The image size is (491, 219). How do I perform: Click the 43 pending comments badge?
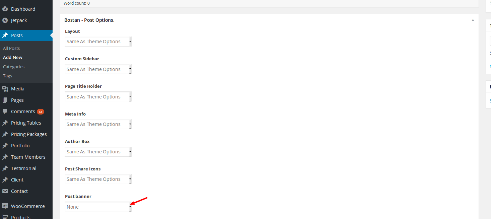click(41, 112)
